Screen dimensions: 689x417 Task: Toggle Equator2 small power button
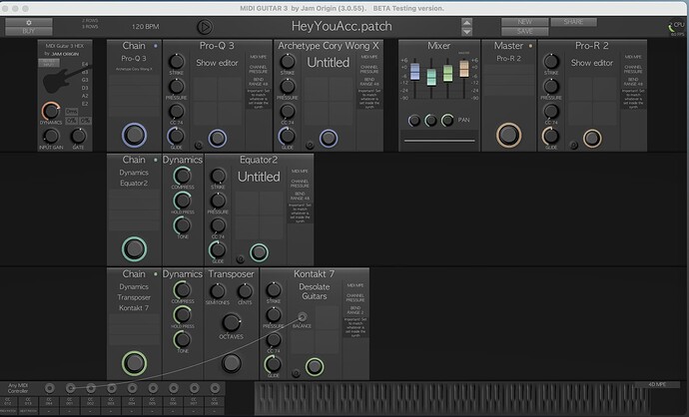point(241,259)
